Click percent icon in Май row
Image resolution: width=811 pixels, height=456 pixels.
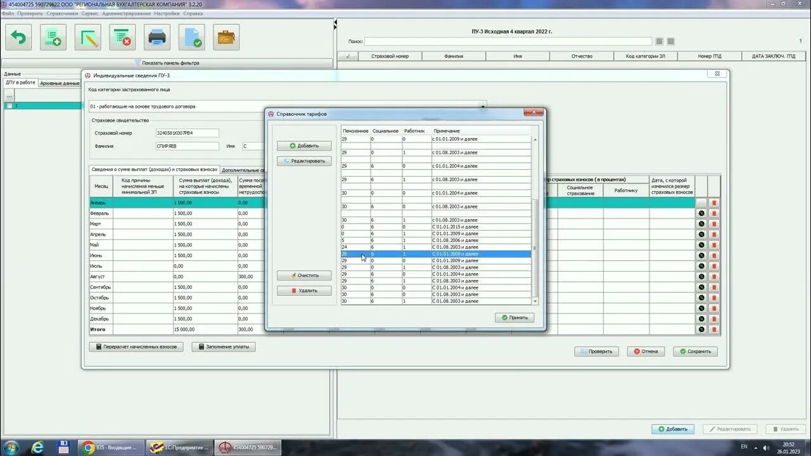tap(701, 245)
